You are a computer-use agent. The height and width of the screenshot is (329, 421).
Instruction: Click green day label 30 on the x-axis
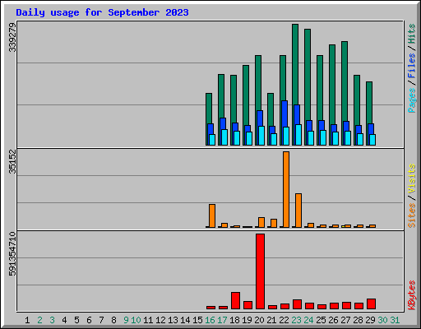[382, 320]
